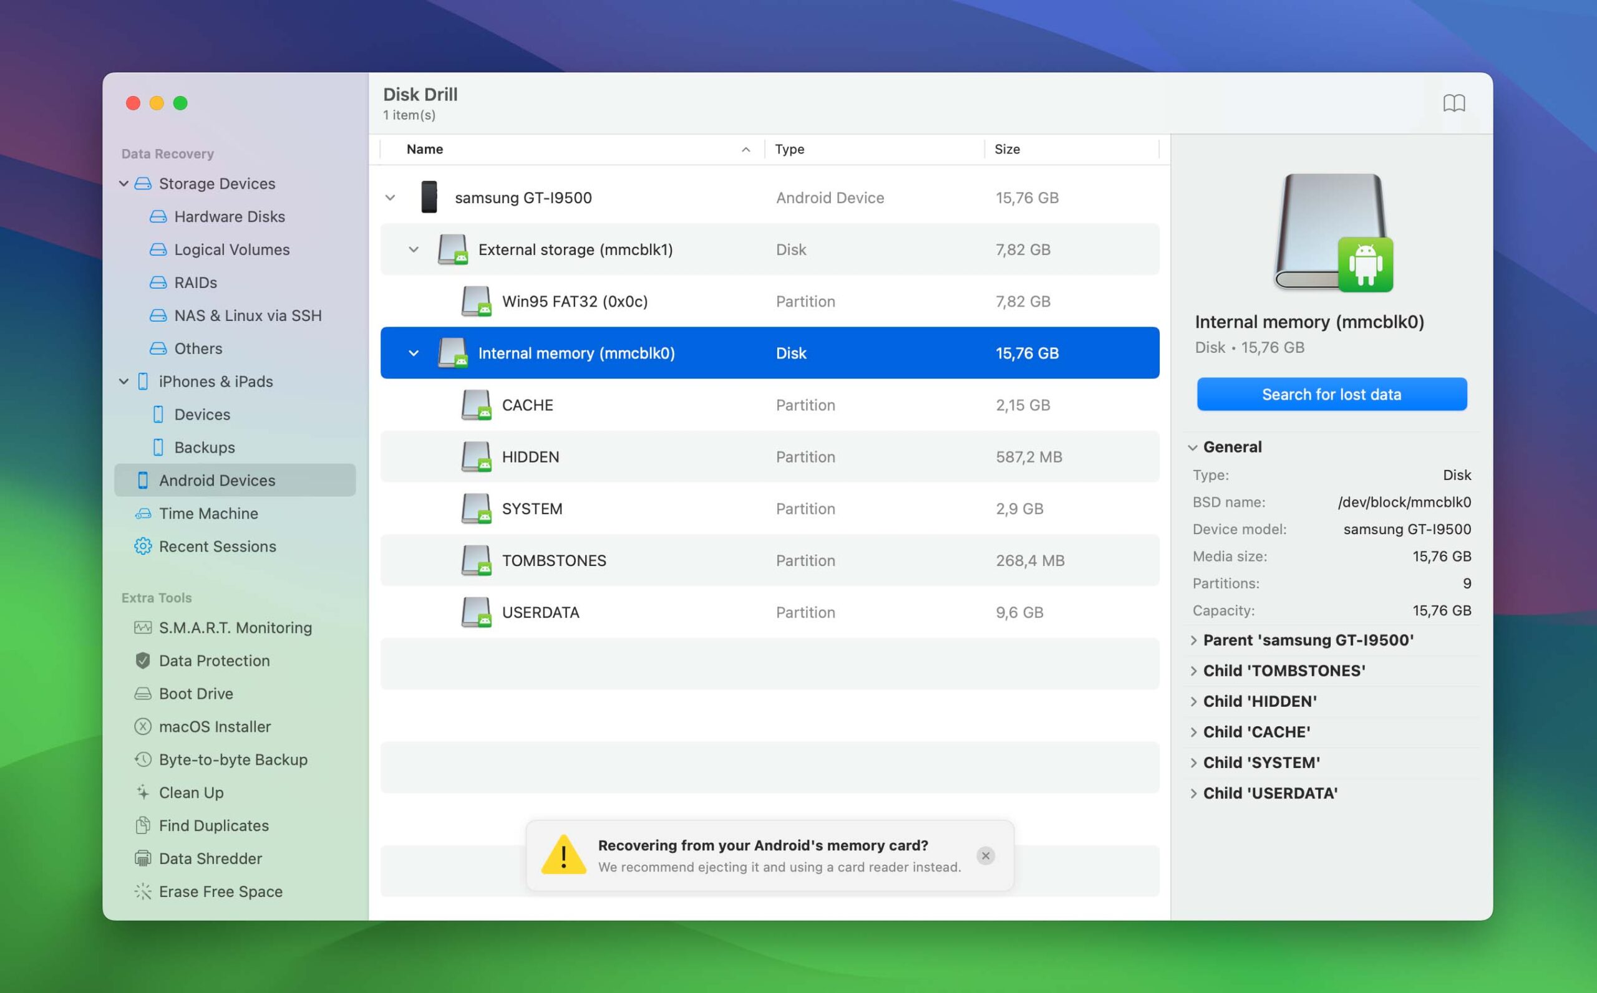Open the S.M.A.R.T. Monitoring tool
Image resolution: width=1597 pixels, height=993 pixels.
(x=235, y=627)
